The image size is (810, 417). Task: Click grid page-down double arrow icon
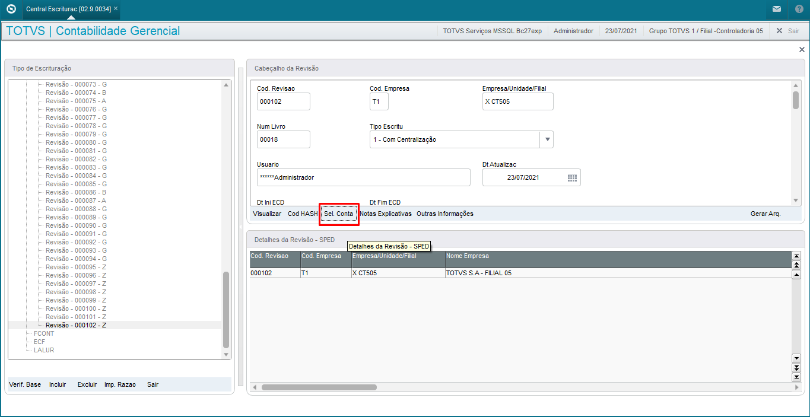tap(796, 368)
